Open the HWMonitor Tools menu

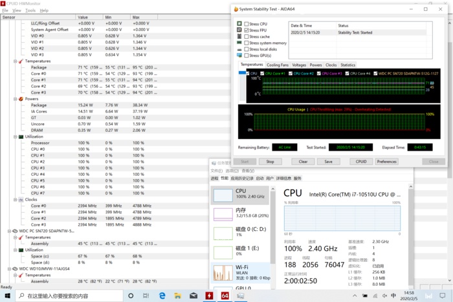point(30,10)
